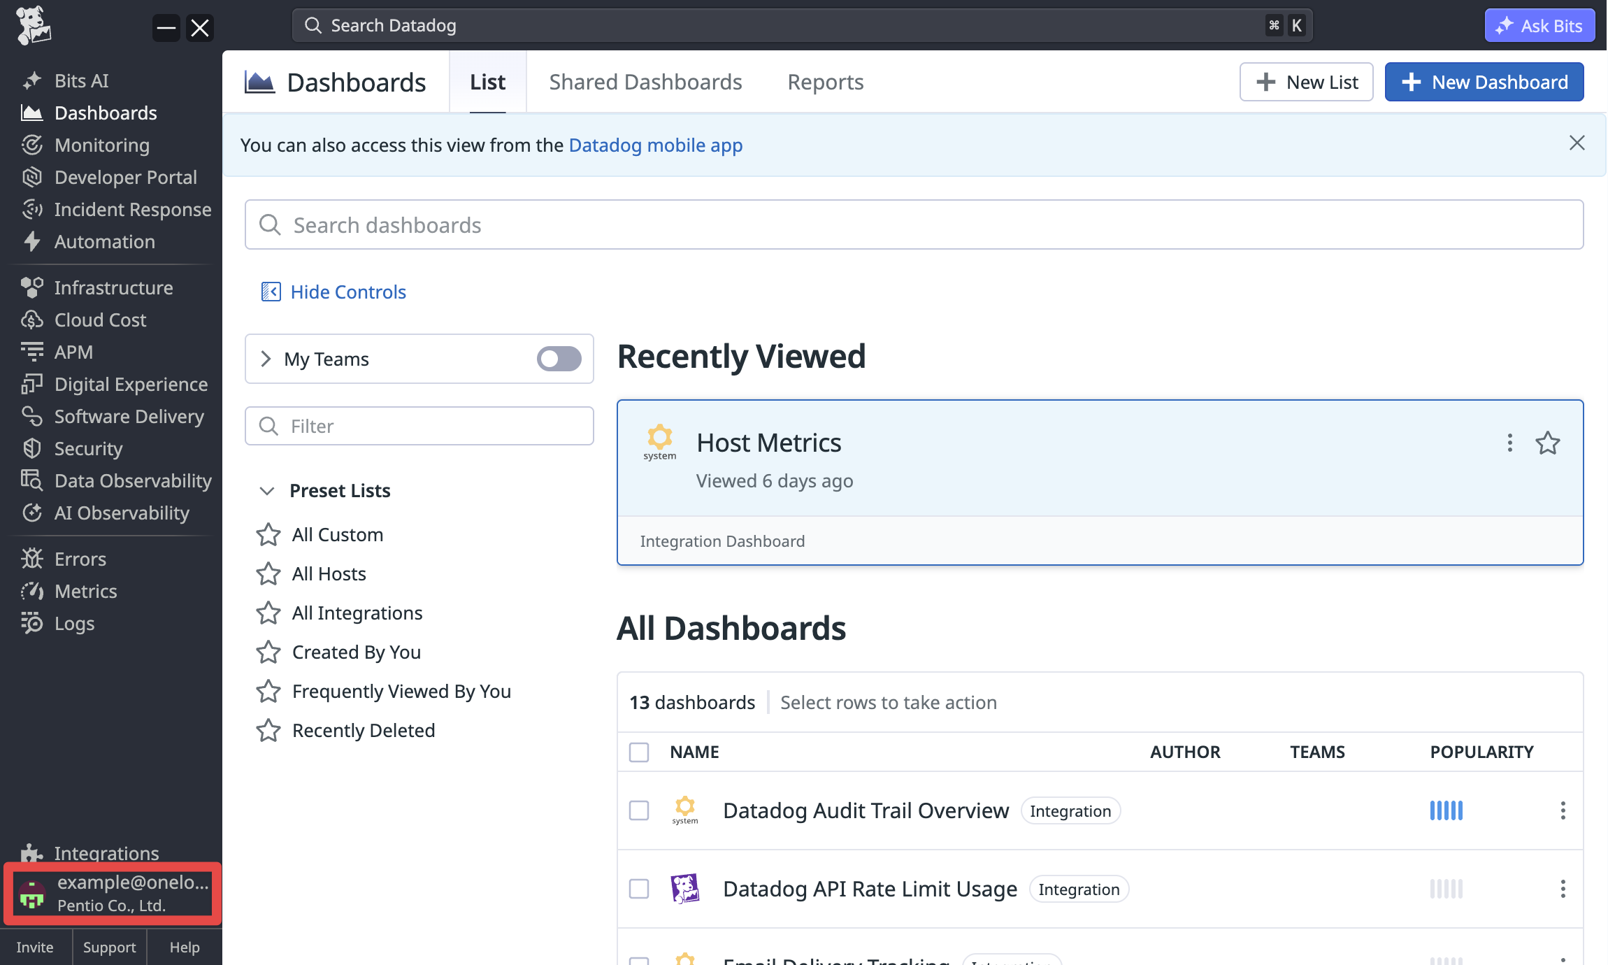This screenshot has width=1608, height=965.
Task: Star the Host Metrics dashboard
Action: [x=1547, y=443]
